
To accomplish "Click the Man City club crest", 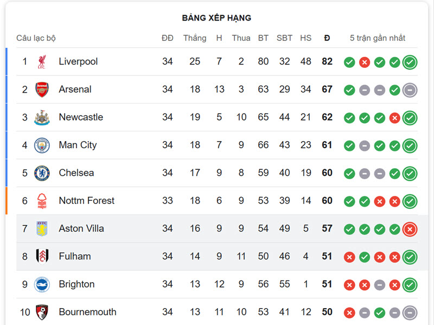I will (42, 145).
